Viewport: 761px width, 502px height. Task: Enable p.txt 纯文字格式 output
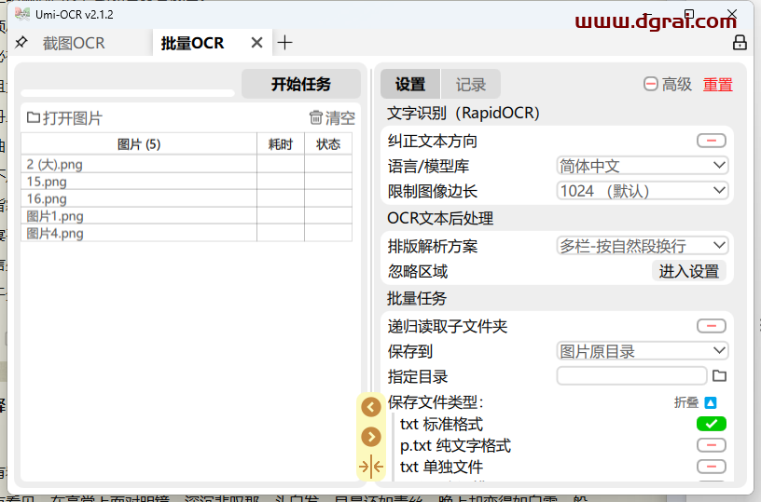pos(711,445)
